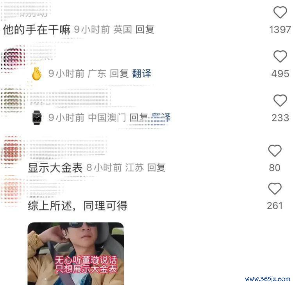
Task: Open the pixelated avatar of the Guangdong commenter
Action: (13, 58)
